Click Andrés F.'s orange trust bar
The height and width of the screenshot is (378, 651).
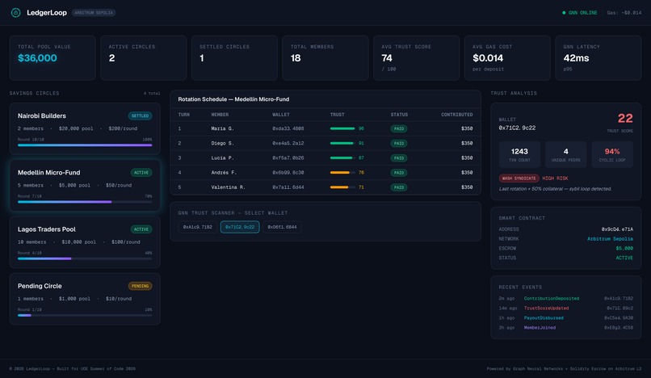[342, 172]
